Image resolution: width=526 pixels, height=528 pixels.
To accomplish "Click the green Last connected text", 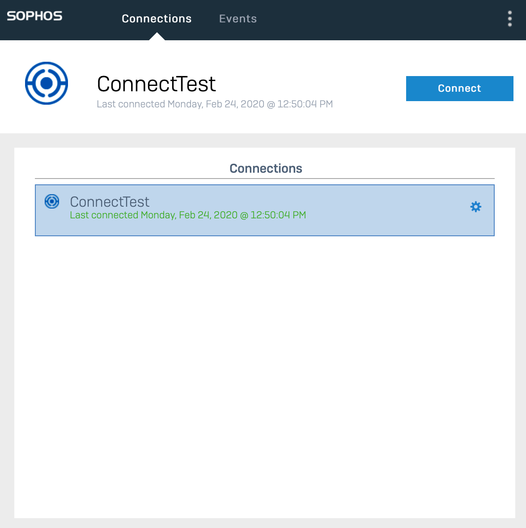I will pyautogui.click(x=188, y=215).
